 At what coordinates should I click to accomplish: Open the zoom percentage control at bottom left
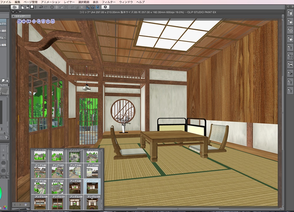click(28, 209)
